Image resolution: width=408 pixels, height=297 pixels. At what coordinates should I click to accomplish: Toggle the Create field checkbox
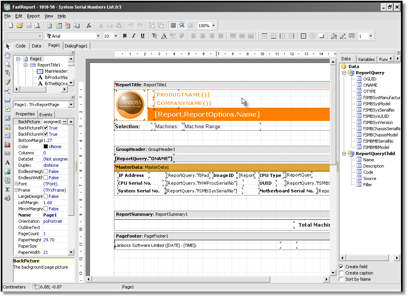point(341,267)
